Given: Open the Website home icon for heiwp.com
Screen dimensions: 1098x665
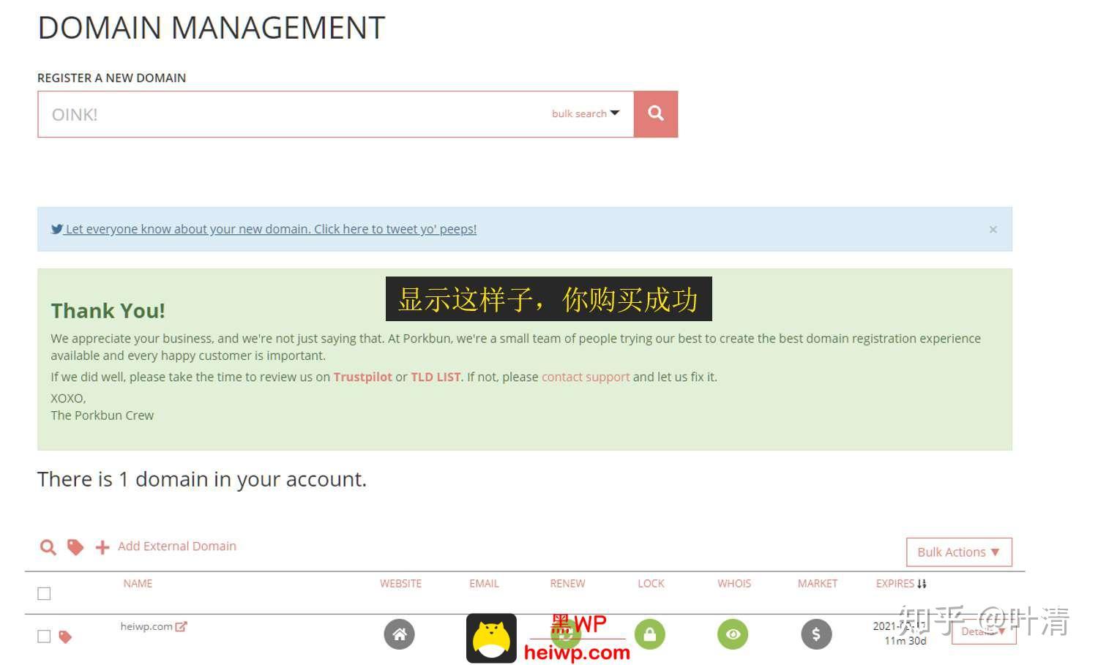Looking at the screenshot, I should click(x=399, y=634).
